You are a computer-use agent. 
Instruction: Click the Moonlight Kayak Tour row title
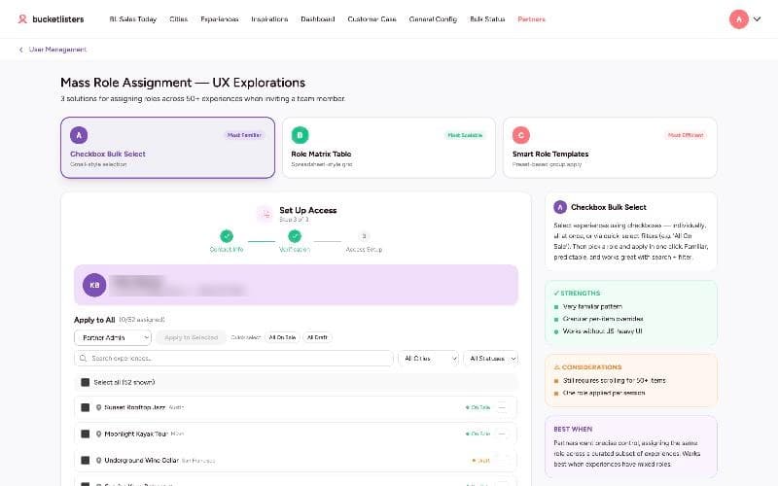[136, 434]
